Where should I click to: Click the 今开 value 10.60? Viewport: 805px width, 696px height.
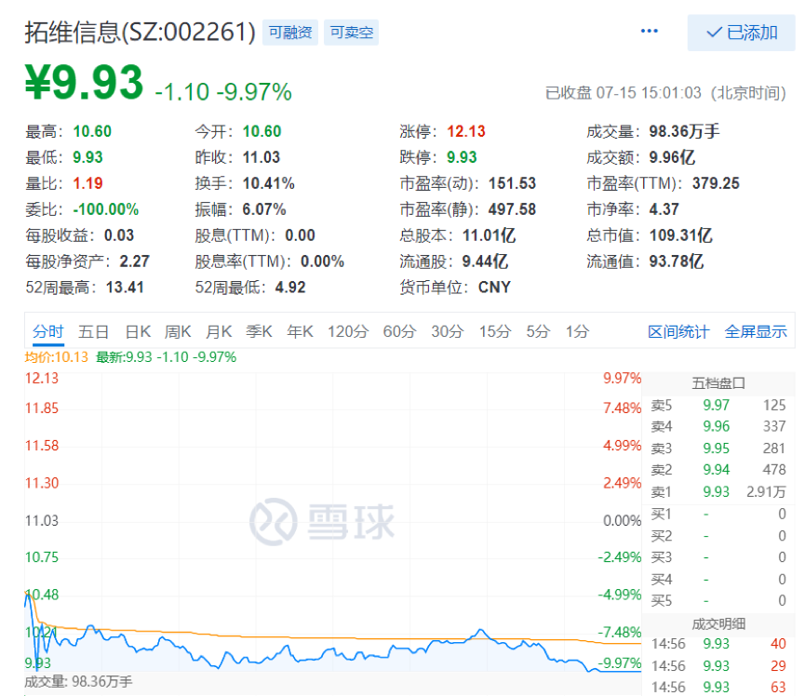click(262, 131)
